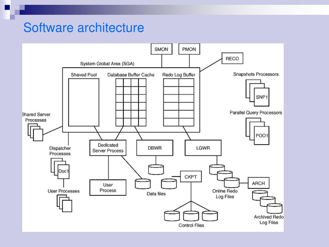Select the POO1 stacked process icon
The width and height of the screenshot is (329, 247).
[257, 131]
